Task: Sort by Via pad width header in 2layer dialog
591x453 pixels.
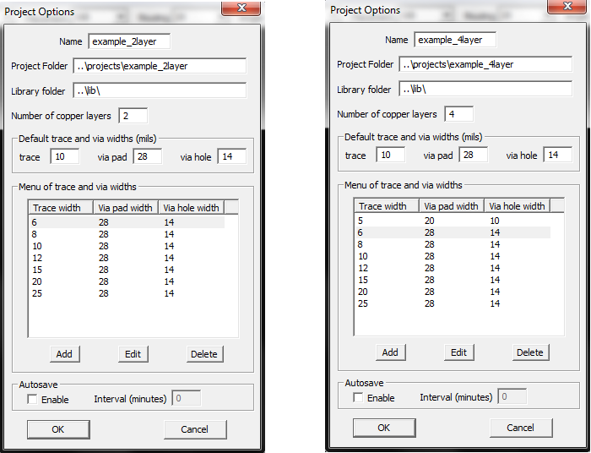Action: (x=126, y=208)
